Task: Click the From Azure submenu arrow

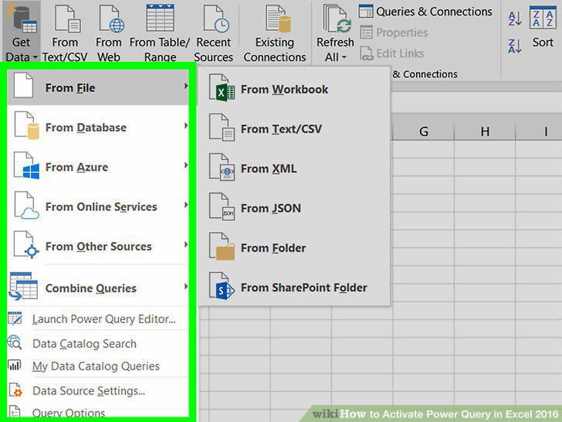Action: coord(185,165)
